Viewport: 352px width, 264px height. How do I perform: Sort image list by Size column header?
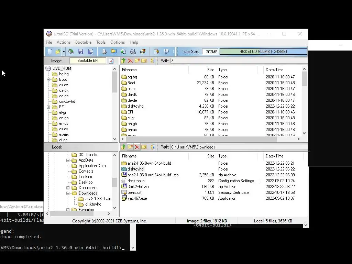coord(202,70)
